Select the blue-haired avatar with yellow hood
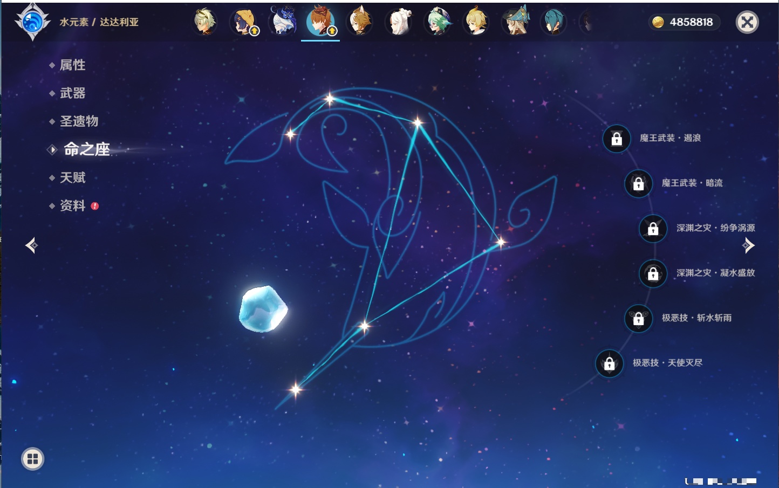 coord(244,22)
